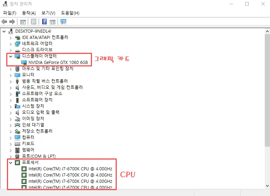Expand the 키보드 node

(x=11, y=144)
